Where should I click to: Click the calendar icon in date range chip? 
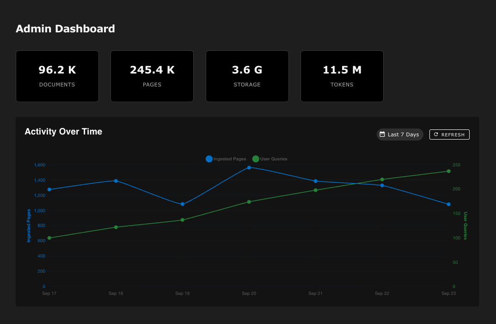[x=382, y=134]
